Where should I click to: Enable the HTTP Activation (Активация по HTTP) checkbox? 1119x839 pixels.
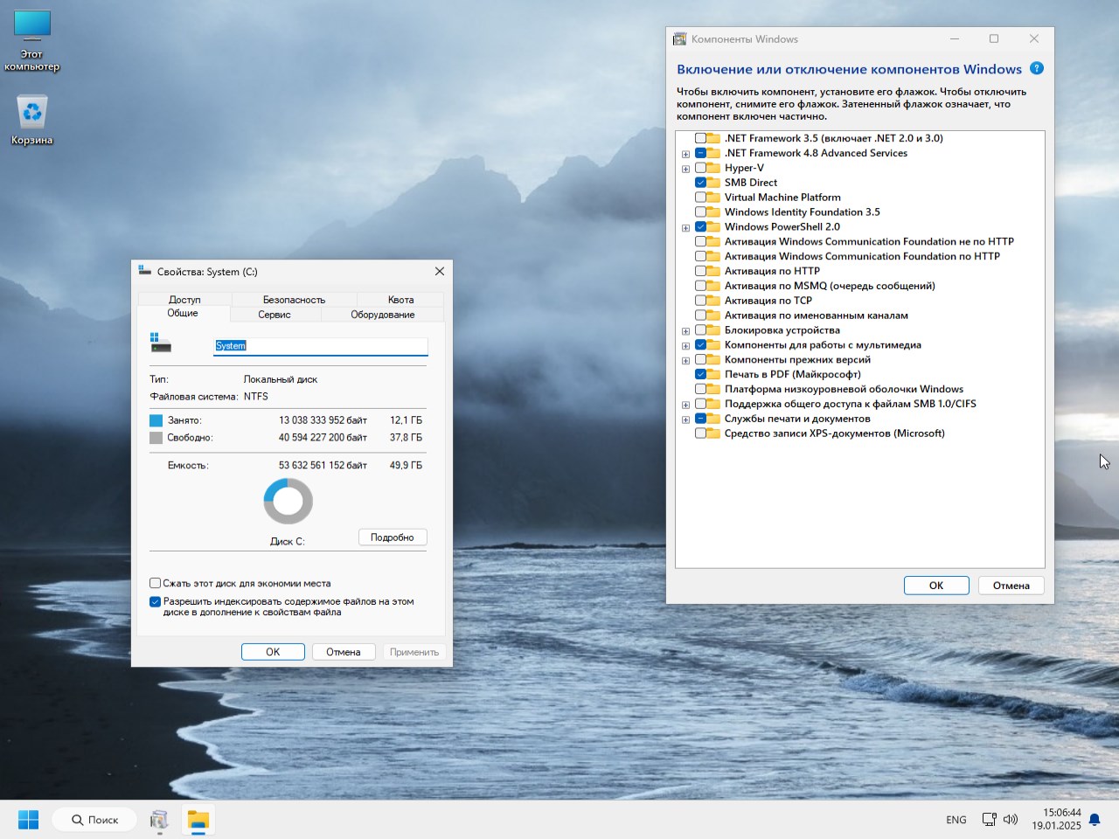701,271
